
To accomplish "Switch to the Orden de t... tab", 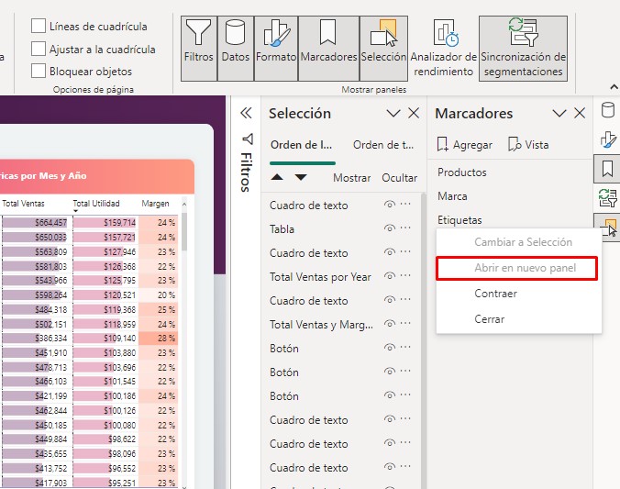I will point(383,145).
